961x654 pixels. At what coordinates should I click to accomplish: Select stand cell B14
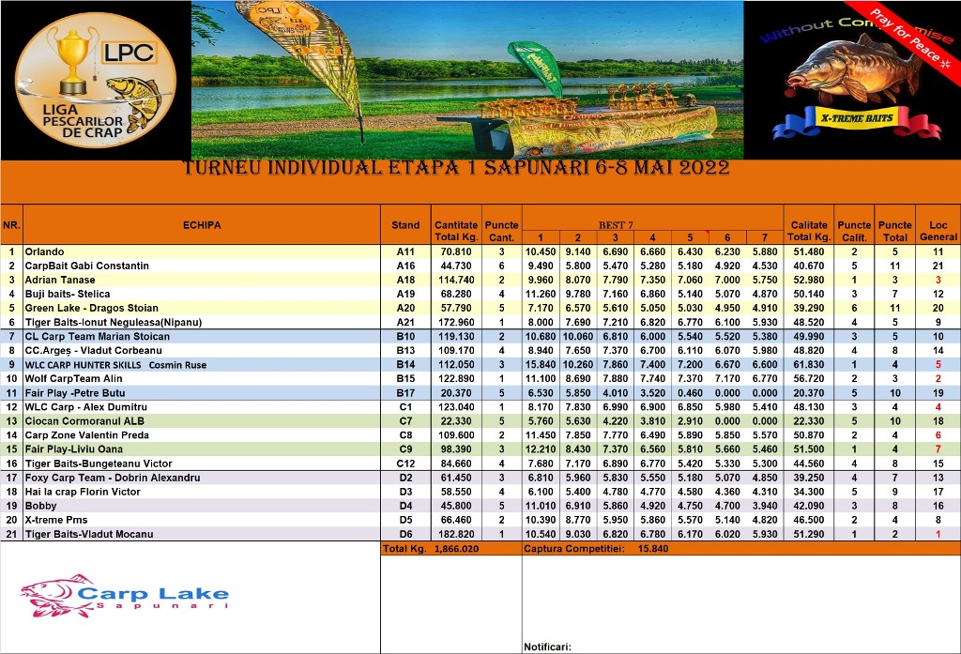point(405,364)
